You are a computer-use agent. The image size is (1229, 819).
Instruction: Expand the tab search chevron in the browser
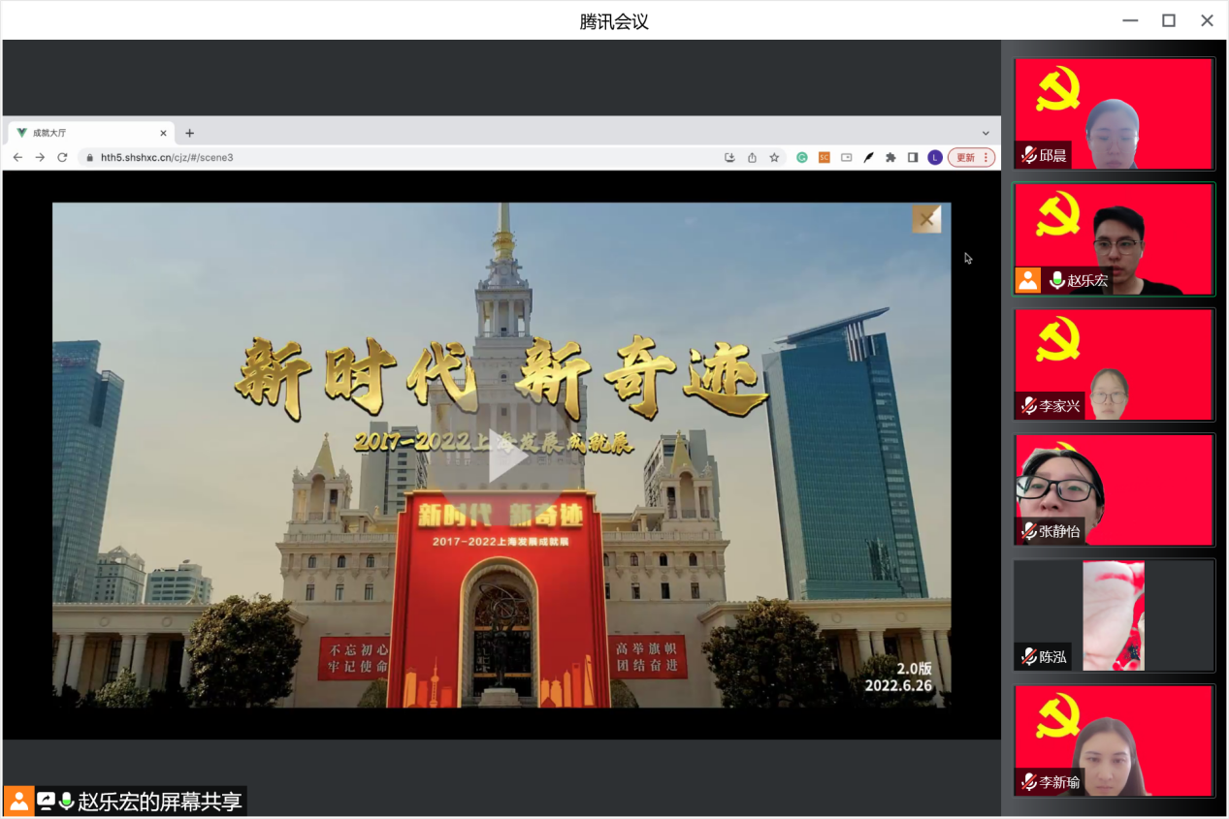click(x=986, y=133)
